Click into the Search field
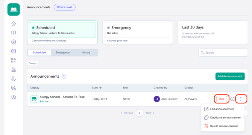The image size is (252, 135). [x=223, y=52]
